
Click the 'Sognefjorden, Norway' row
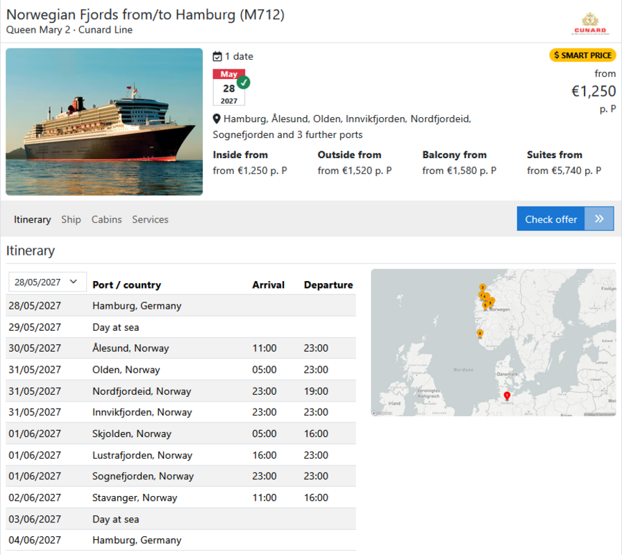point(181,476)
